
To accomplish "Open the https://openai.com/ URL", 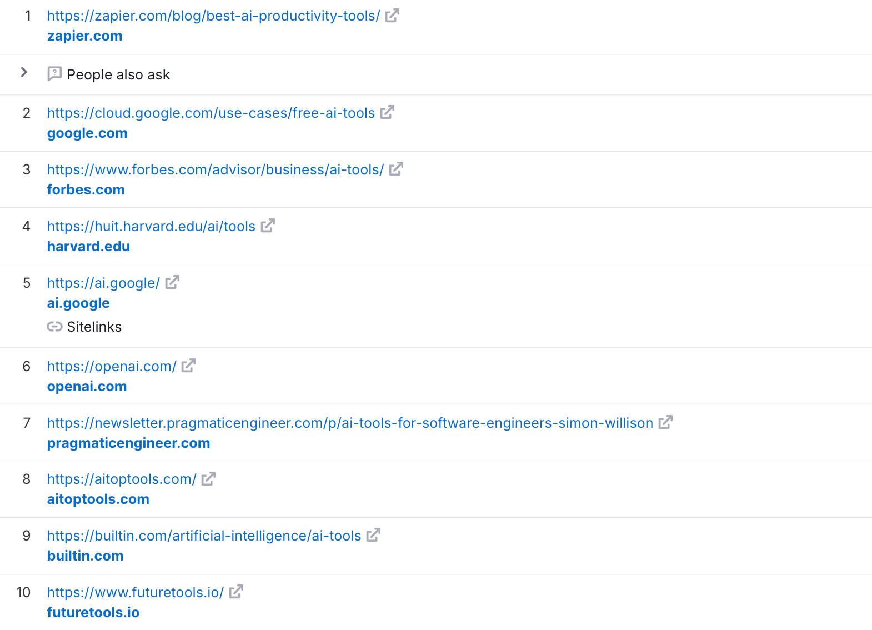I will pyautogui.click(x=112, y=366).
